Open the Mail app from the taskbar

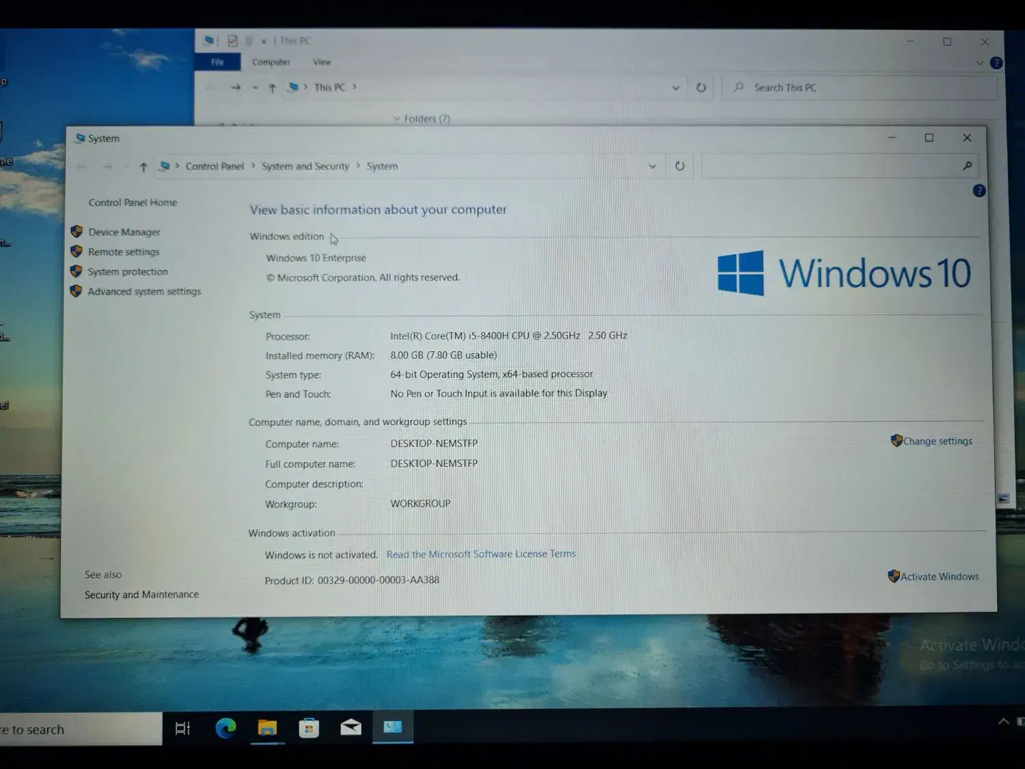[351, 727]
